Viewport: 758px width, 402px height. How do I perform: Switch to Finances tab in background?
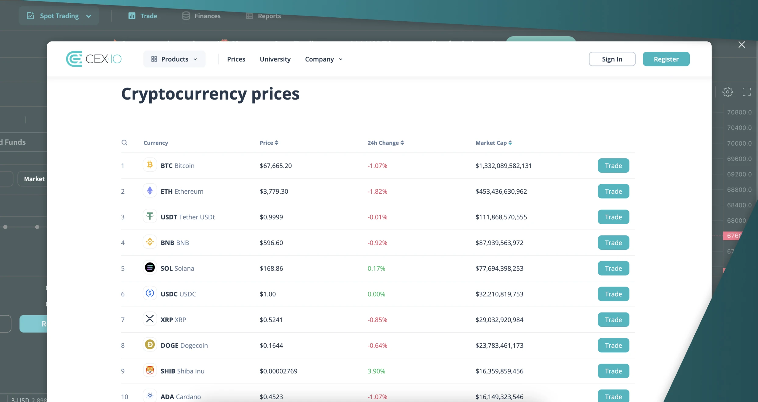pyautogui.click(x=201, y=16)
